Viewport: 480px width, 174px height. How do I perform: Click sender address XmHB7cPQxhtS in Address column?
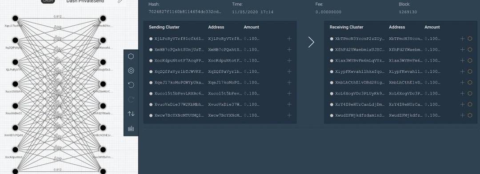tap(225, 50)
